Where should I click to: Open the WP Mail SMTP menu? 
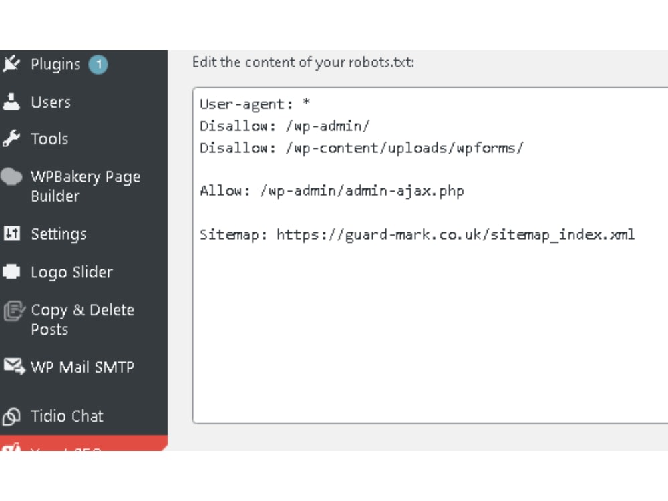(83, 367)
